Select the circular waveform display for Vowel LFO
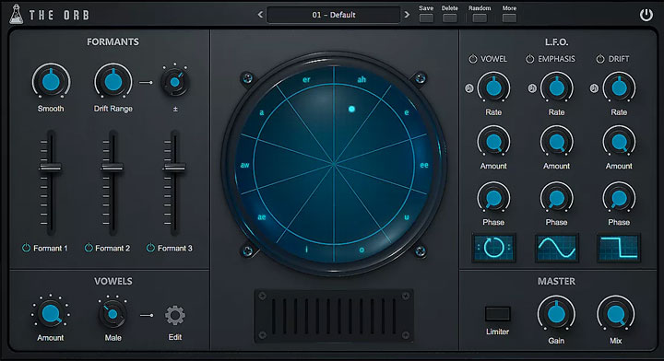 pyautogui.click(x=493, y=248)
